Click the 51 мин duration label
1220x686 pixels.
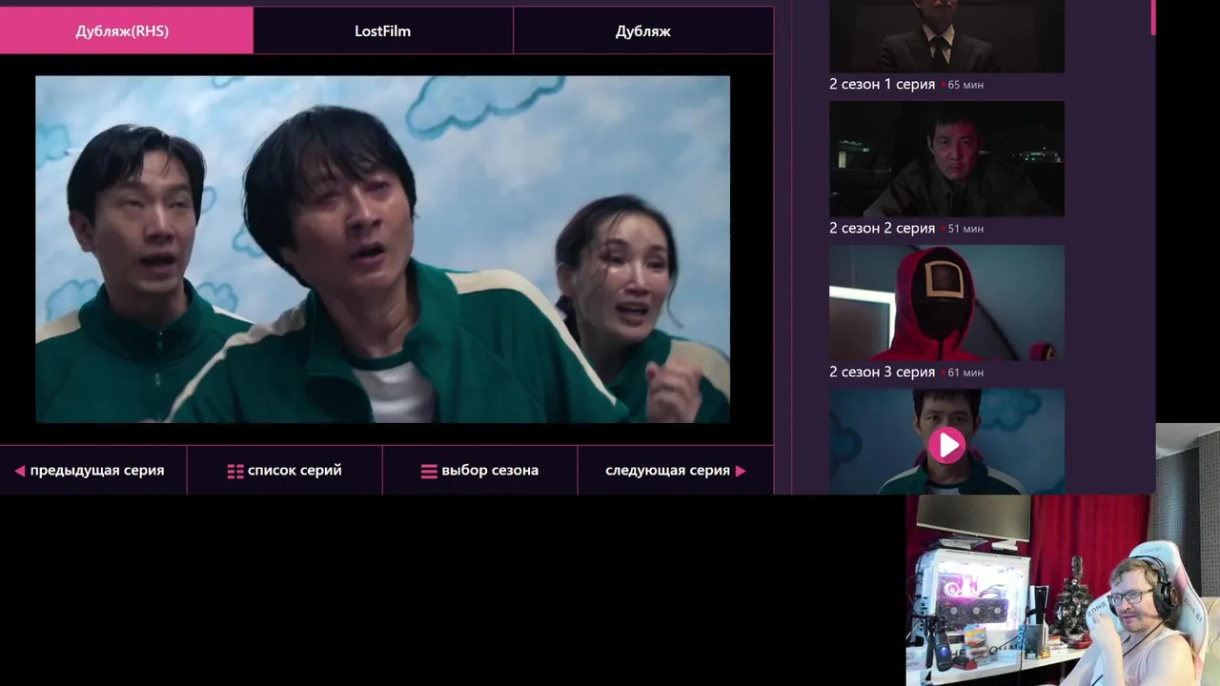[x=966, y=229]
